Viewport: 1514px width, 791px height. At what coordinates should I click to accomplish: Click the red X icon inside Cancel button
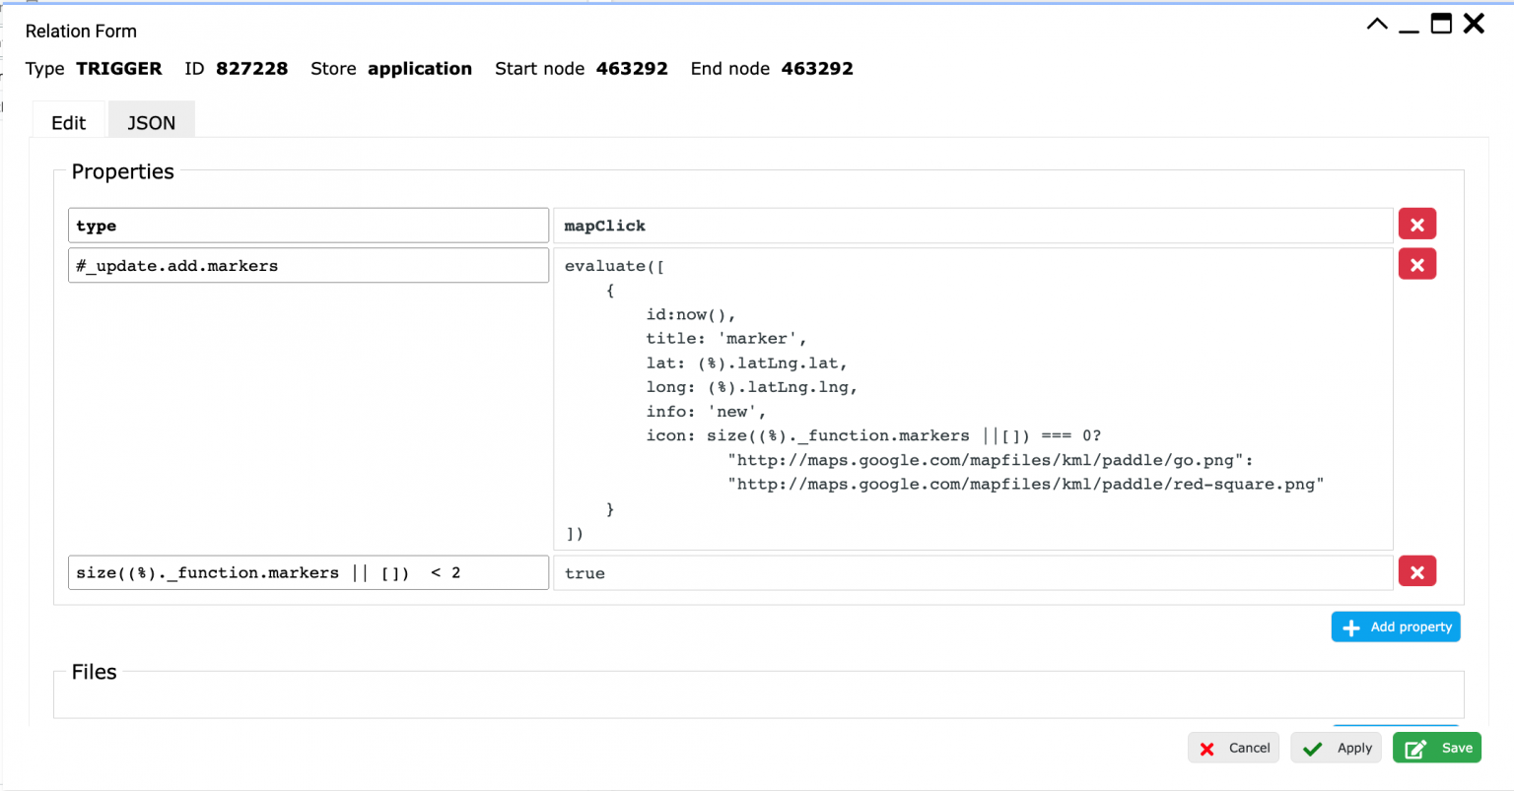click(x=1207, y=748)
